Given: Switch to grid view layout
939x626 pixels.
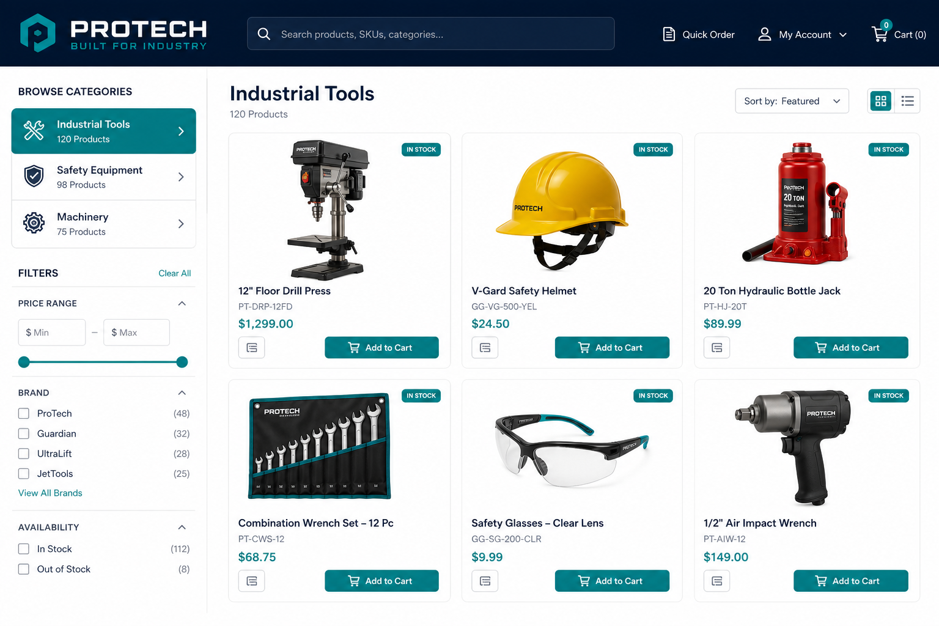Looking at the screenshot, I should 881,101.
